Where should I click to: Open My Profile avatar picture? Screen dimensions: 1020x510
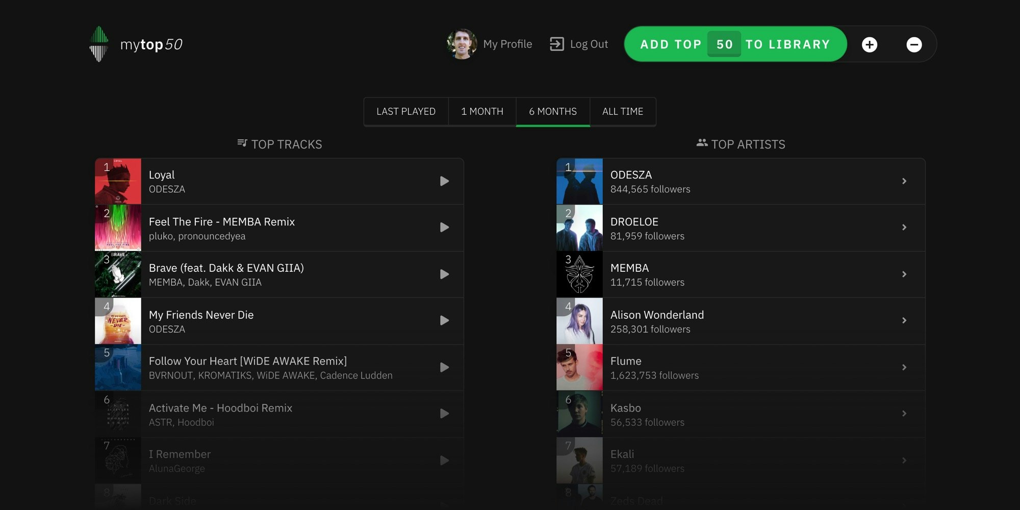(x=462, y=44)
